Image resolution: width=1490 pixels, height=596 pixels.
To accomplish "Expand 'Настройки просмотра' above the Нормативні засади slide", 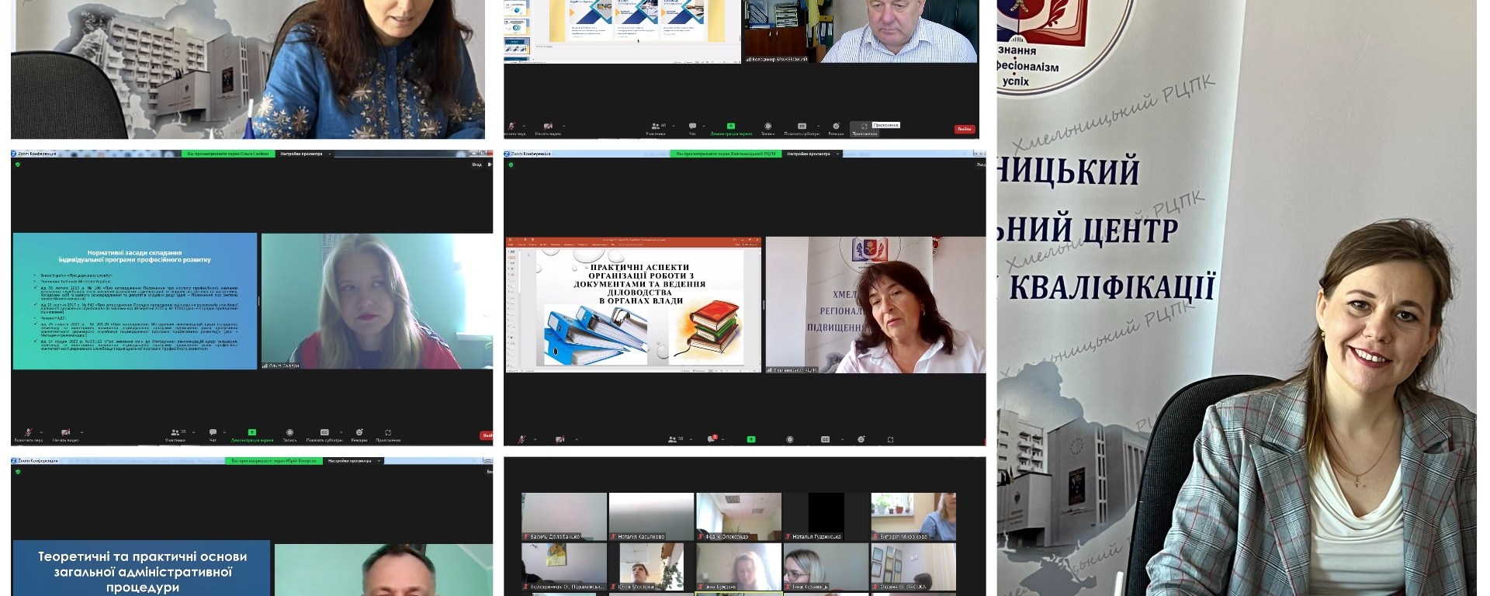I will [x=304, y=154].
